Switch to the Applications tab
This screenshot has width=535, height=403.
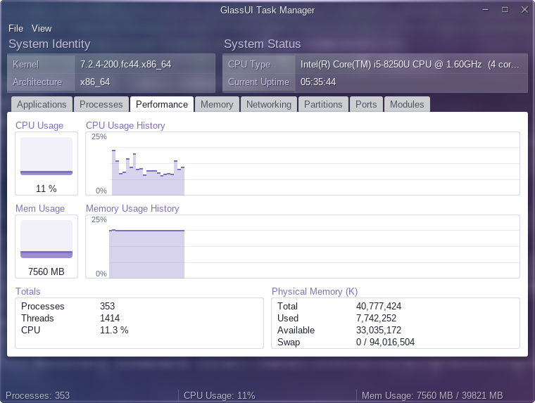(42, 104)
